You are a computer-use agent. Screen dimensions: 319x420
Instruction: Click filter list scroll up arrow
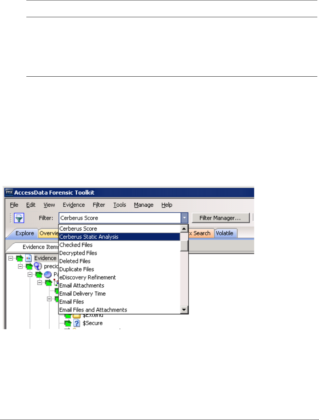pos(184,229)
